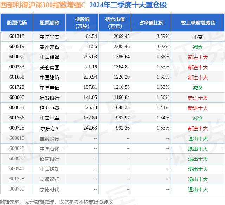Click market value 1386.64
The width and height of the screenshot is (225, 205).
tap(122, 57)
